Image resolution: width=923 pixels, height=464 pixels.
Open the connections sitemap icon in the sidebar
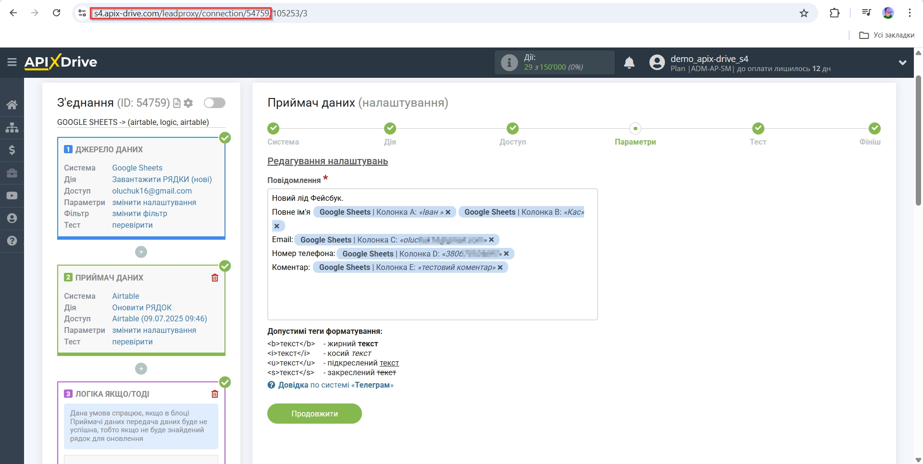coord(12,127)
